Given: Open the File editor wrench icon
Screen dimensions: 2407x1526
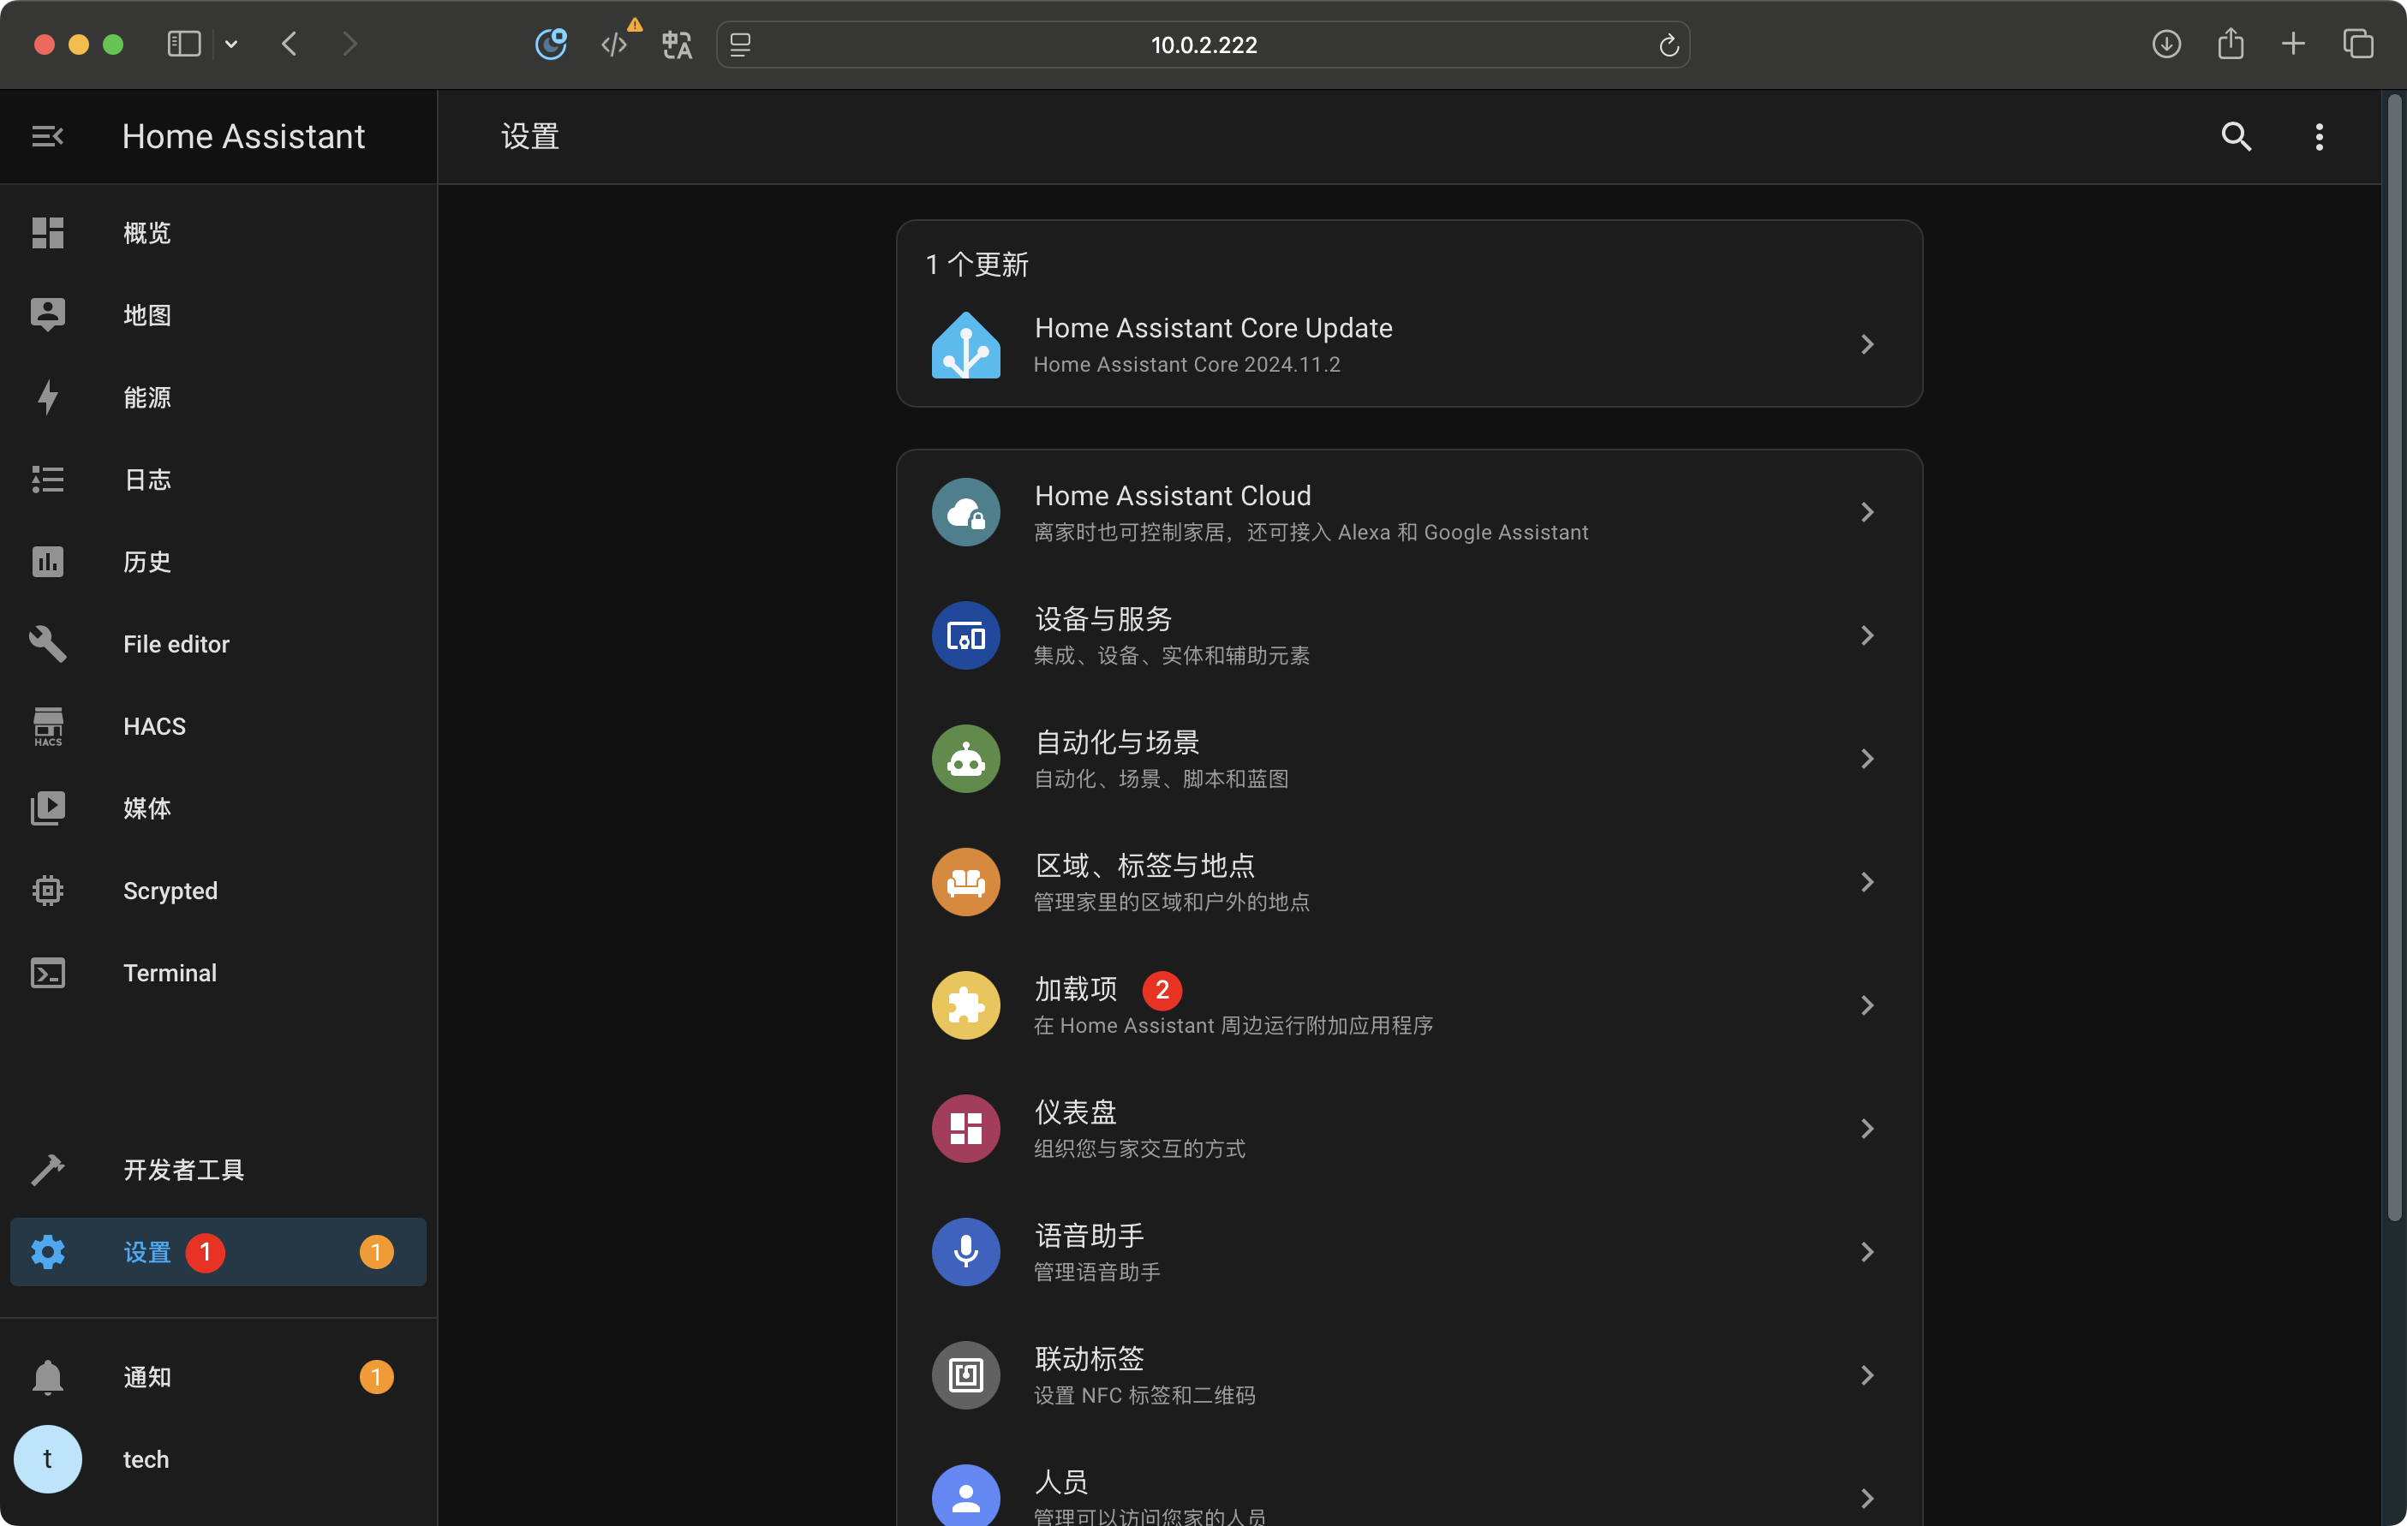Looking at the screenshot, I should [47, 644].
